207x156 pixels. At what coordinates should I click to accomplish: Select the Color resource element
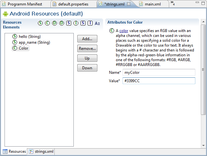tap(20, 48)
